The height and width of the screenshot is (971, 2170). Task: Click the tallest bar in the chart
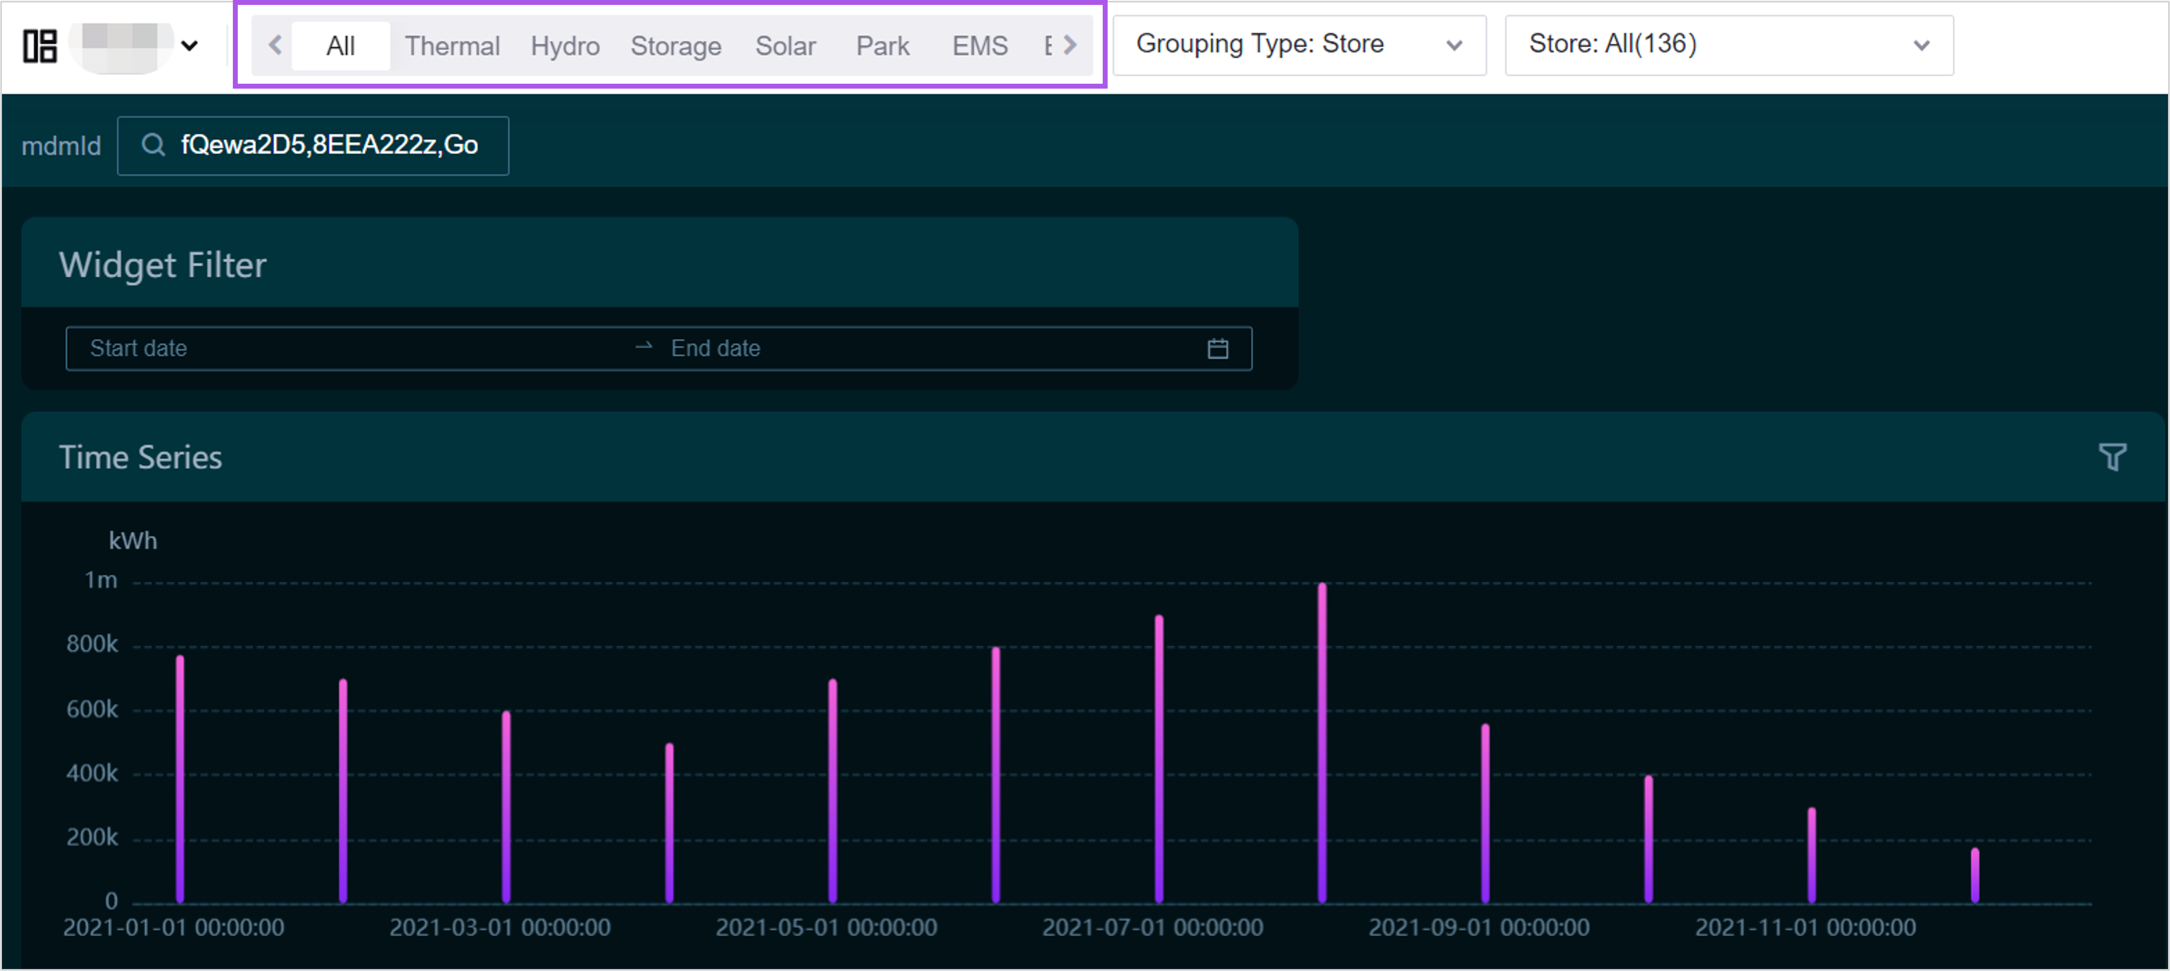coord(1322,742)
